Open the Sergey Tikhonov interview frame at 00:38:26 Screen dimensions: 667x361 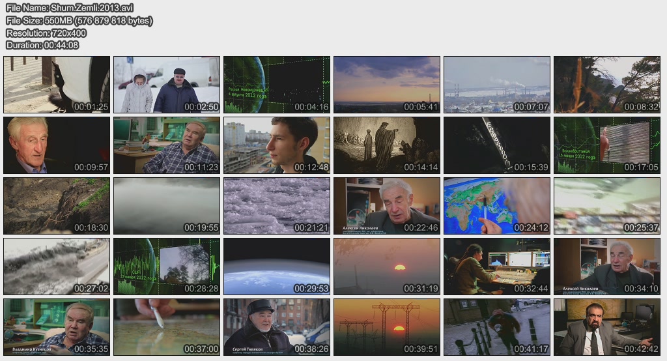click(x=277, y=327)
